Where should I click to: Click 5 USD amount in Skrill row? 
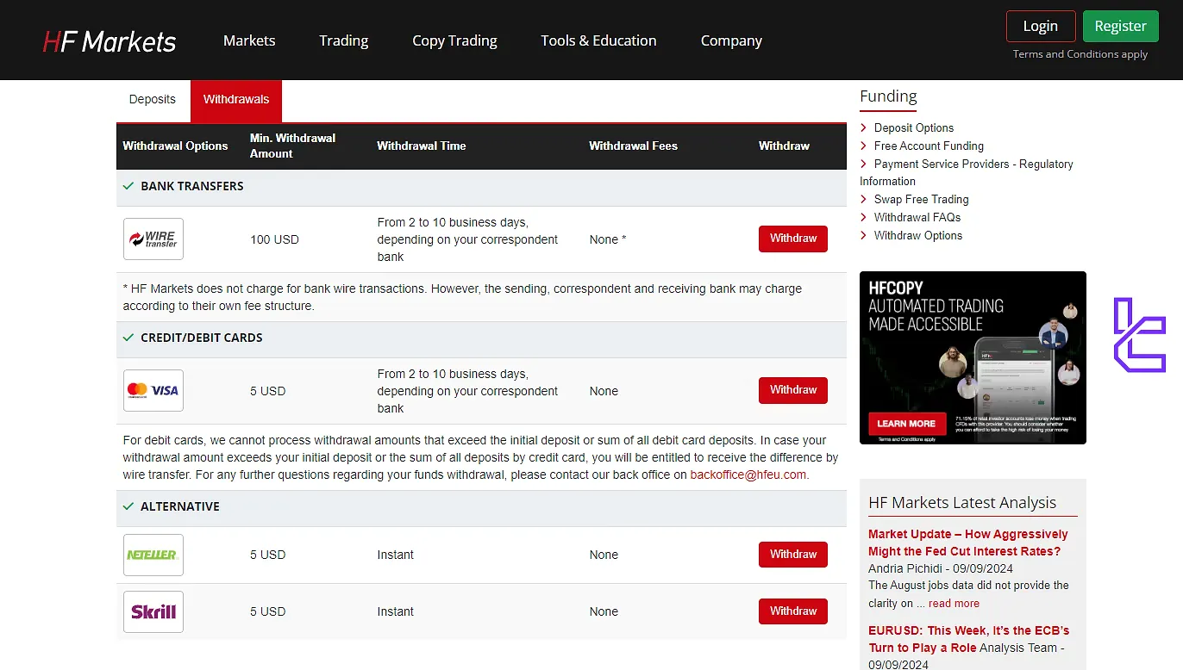click(267, 611)
